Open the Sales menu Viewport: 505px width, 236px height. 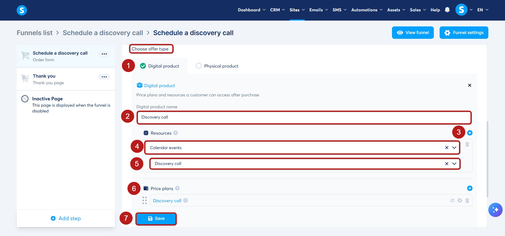pos(418,10)
